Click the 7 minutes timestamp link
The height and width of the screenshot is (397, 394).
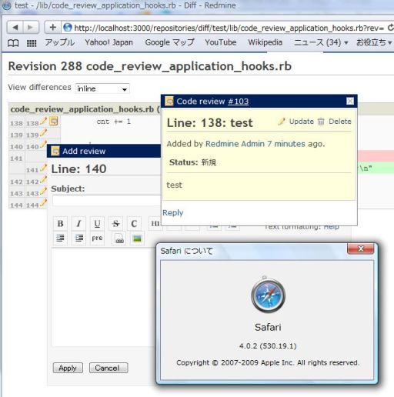[x=286, y=144]
